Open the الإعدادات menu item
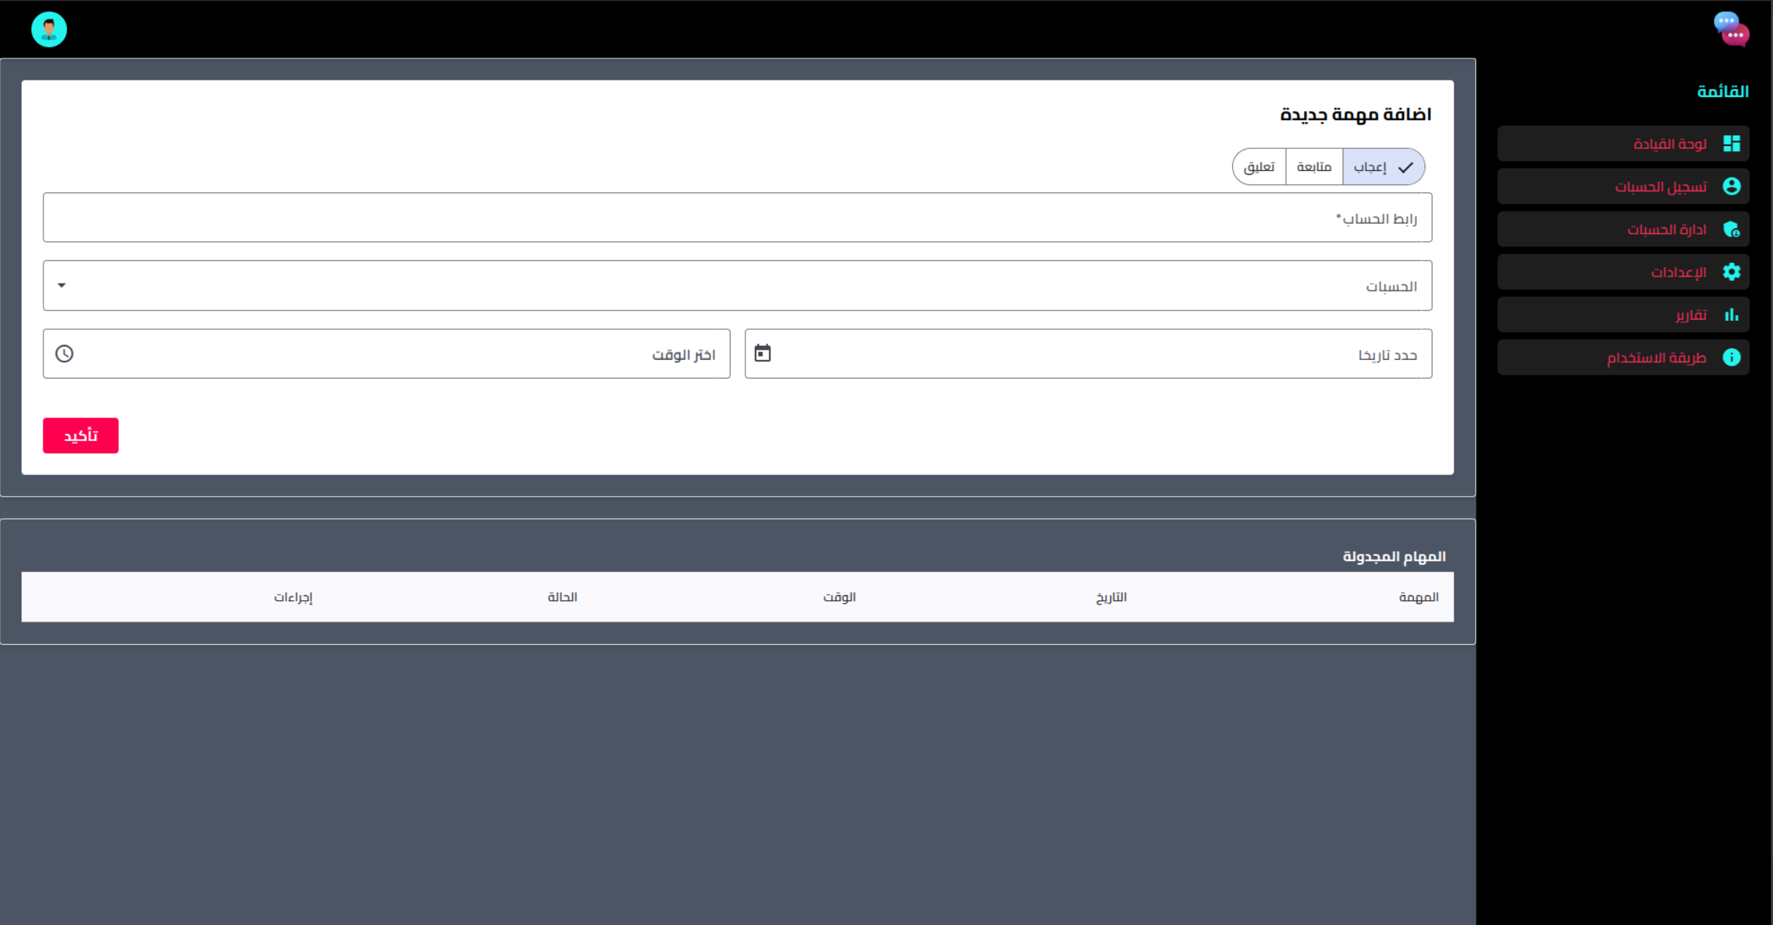This screenshot has width=1773, height=925. pyautogui.click(x=1623, y=272)
